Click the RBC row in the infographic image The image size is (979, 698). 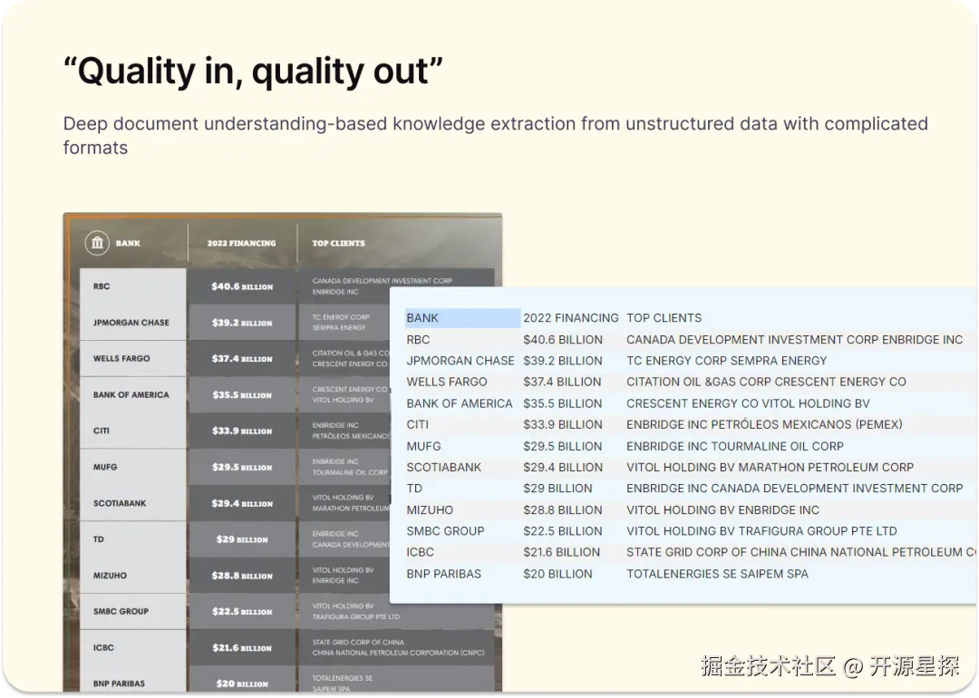pyautogui.click(x=102, y=286)
